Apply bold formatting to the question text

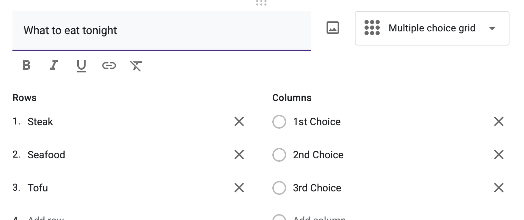pyautogui.click(x=26, y=66)
